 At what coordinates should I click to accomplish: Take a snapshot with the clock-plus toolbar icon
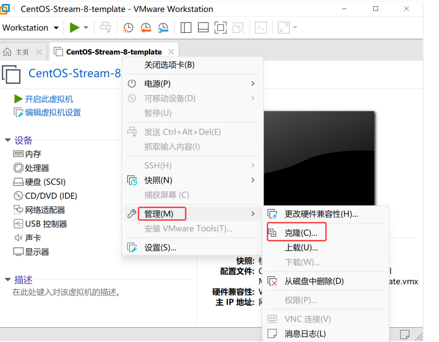pos(128,28)
